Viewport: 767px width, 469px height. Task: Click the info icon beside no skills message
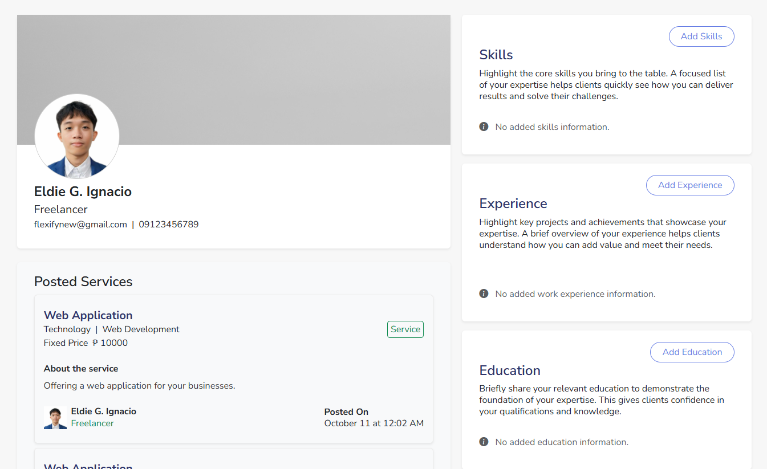click(484, 127)
